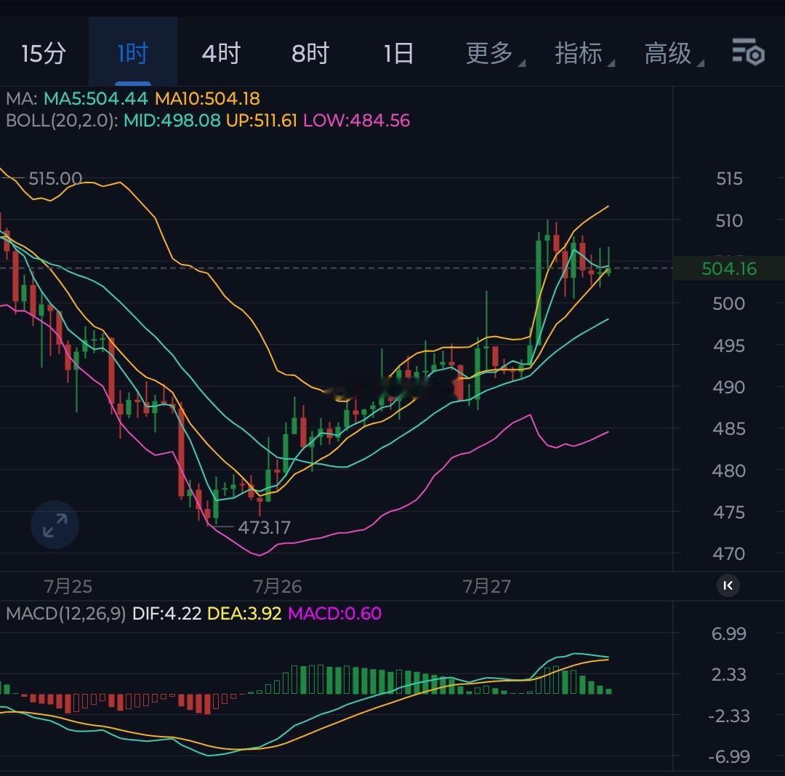This screenshot has height=776, width=785.
Task: Click the 470 price axis label
Action: [x=728, y=554]
